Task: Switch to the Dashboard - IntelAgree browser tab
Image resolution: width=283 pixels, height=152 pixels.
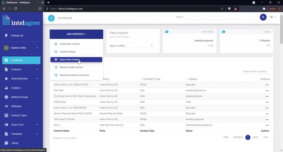Action: coord(22,3)
